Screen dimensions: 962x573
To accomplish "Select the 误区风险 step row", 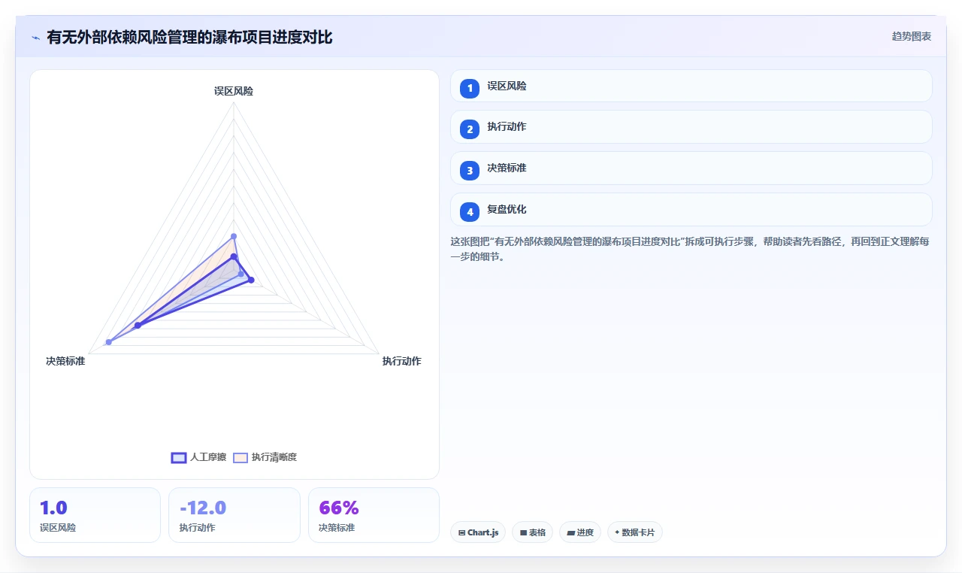I will click(x=691, y=86).
